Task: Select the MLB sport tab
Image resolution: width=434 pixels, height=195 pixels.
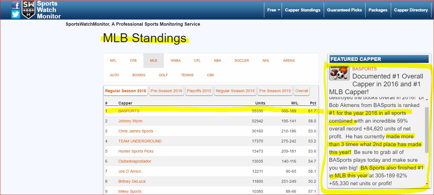Action: (x=153, y=61)
